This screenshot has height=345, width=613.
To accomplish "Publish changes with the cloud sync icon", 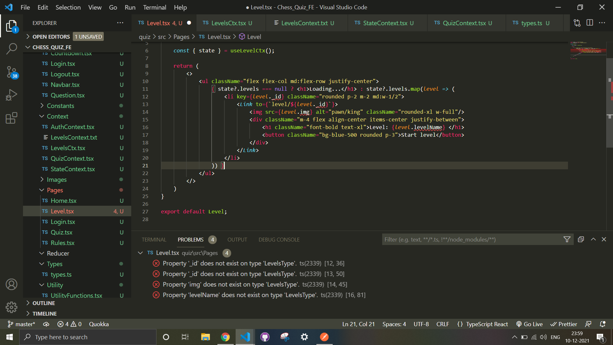I will (x=46, y=324).
